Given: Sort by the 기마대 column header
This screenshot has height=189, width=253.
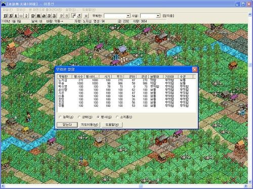Looking at the screenshot, I should pyautogui.click(x=171, y=77).
